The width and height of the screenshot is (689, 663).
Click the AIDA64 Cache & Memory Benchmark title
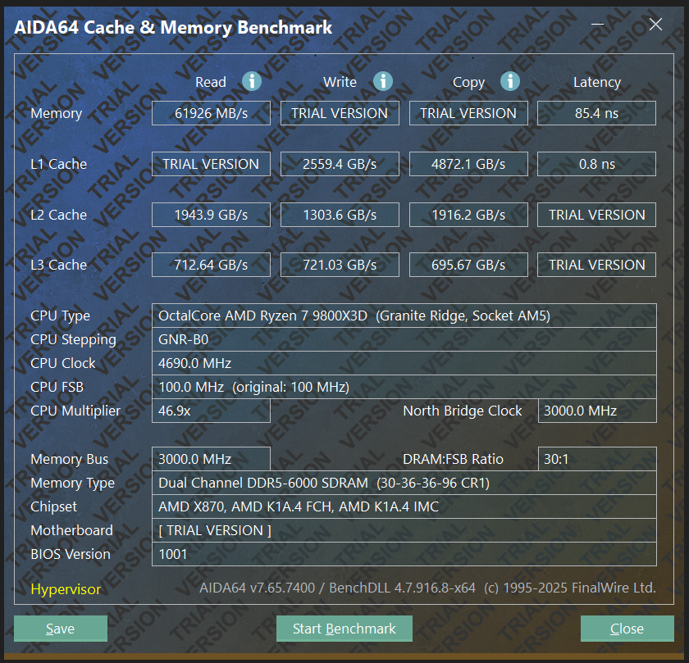click(173, 28)
